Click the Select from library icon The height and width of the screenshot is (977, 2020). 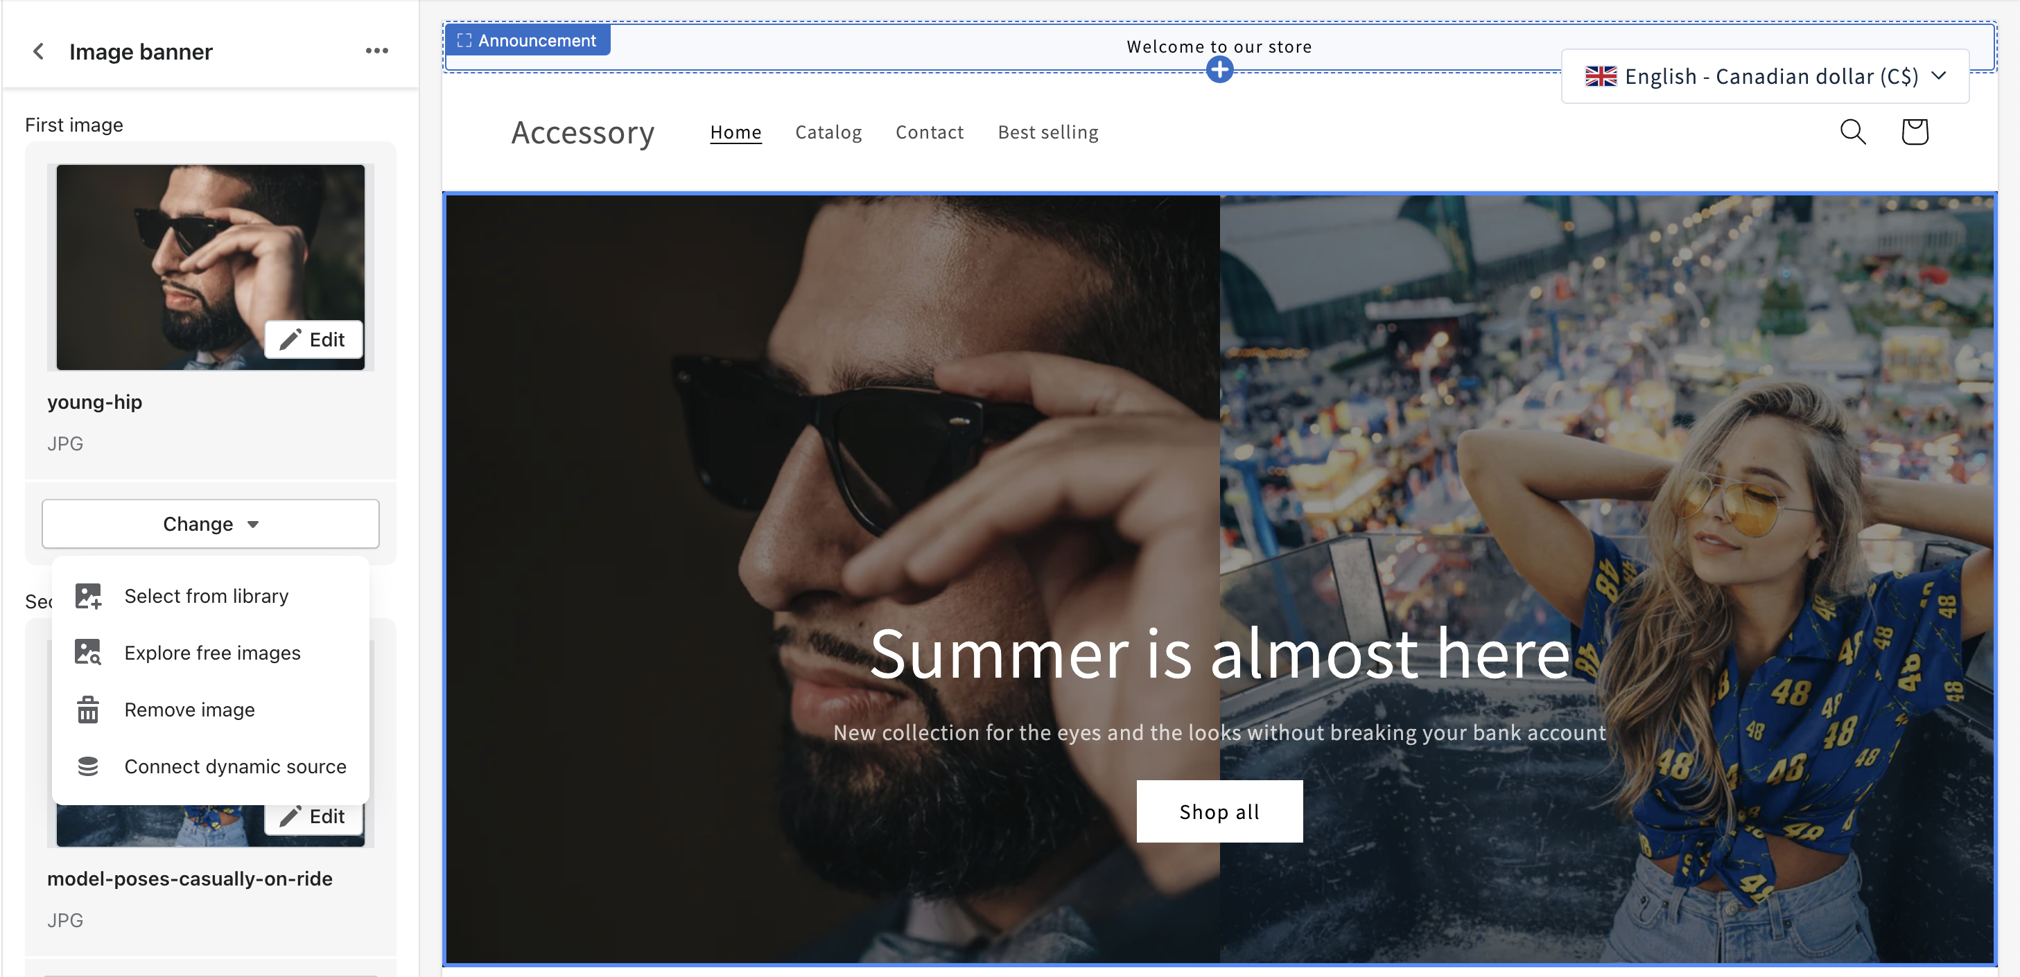pos(88,596)
